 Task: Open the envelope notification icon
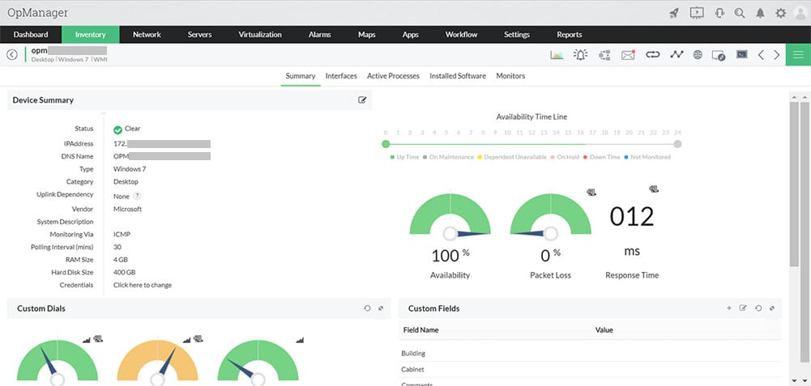(628, 54)
